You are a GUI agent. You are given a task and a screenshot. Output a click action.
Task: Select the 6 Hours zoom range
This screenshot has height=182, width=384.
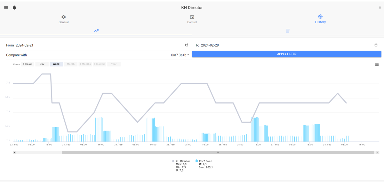pos(28,64)
